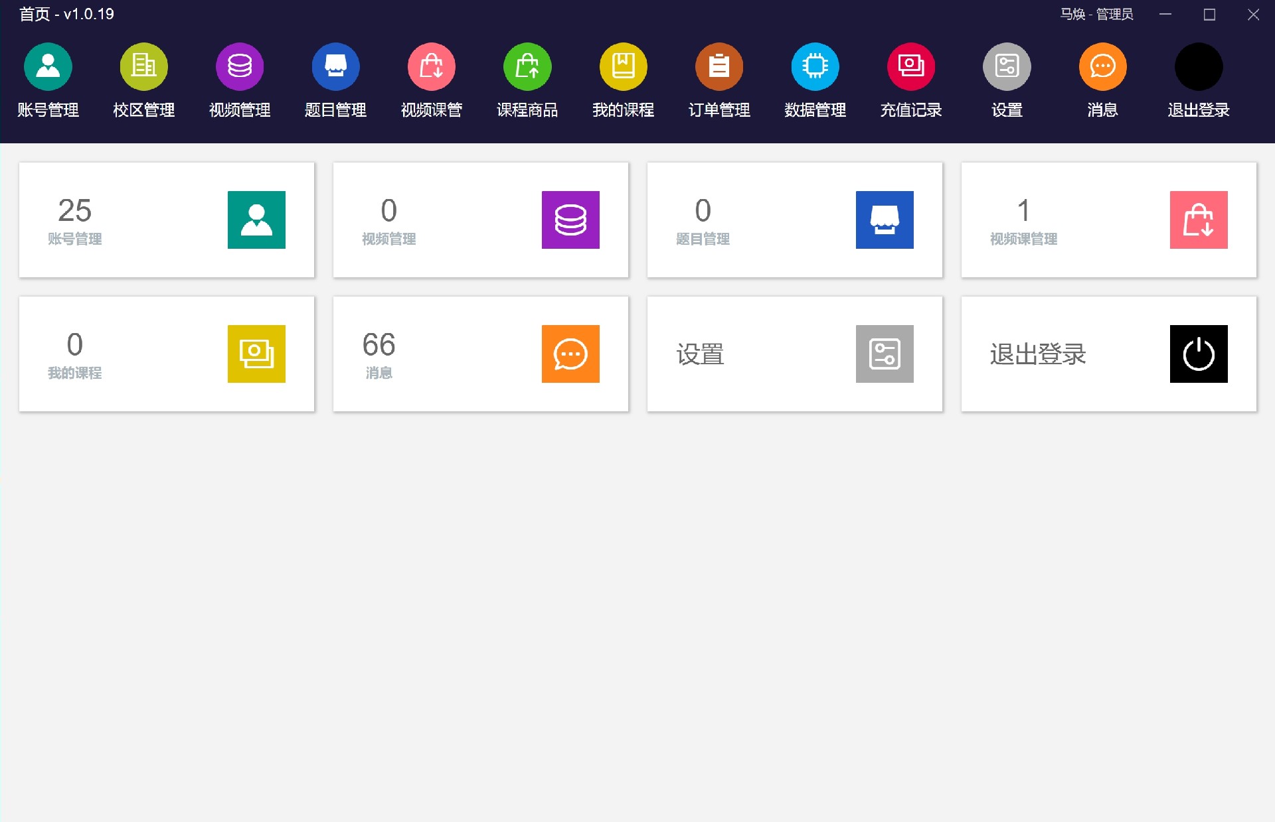This screenshot has height=822, width=1275.
Task: Click the yellow icon on 我的课程 card
Action: pos(256,354)
